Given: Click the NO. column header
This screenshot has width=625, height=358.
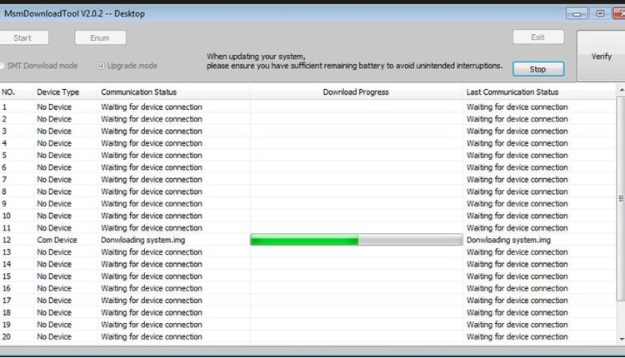Looking at the screenshot, I should tap(9, 92).
